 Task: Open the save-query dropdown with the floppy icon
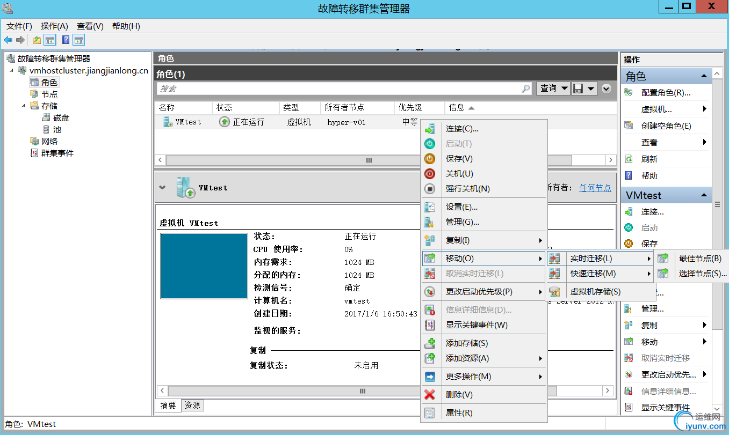[584, 89]
